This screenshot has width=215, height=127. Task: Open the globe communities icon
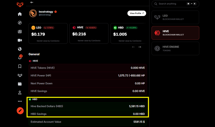click(x=20, y=49)
